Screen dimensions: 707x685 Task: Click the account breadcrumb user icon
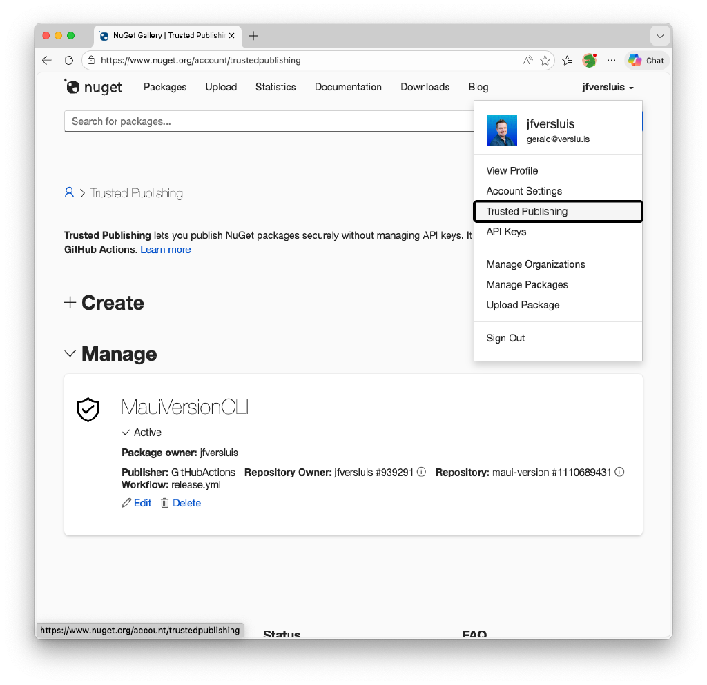click(69, 193)
